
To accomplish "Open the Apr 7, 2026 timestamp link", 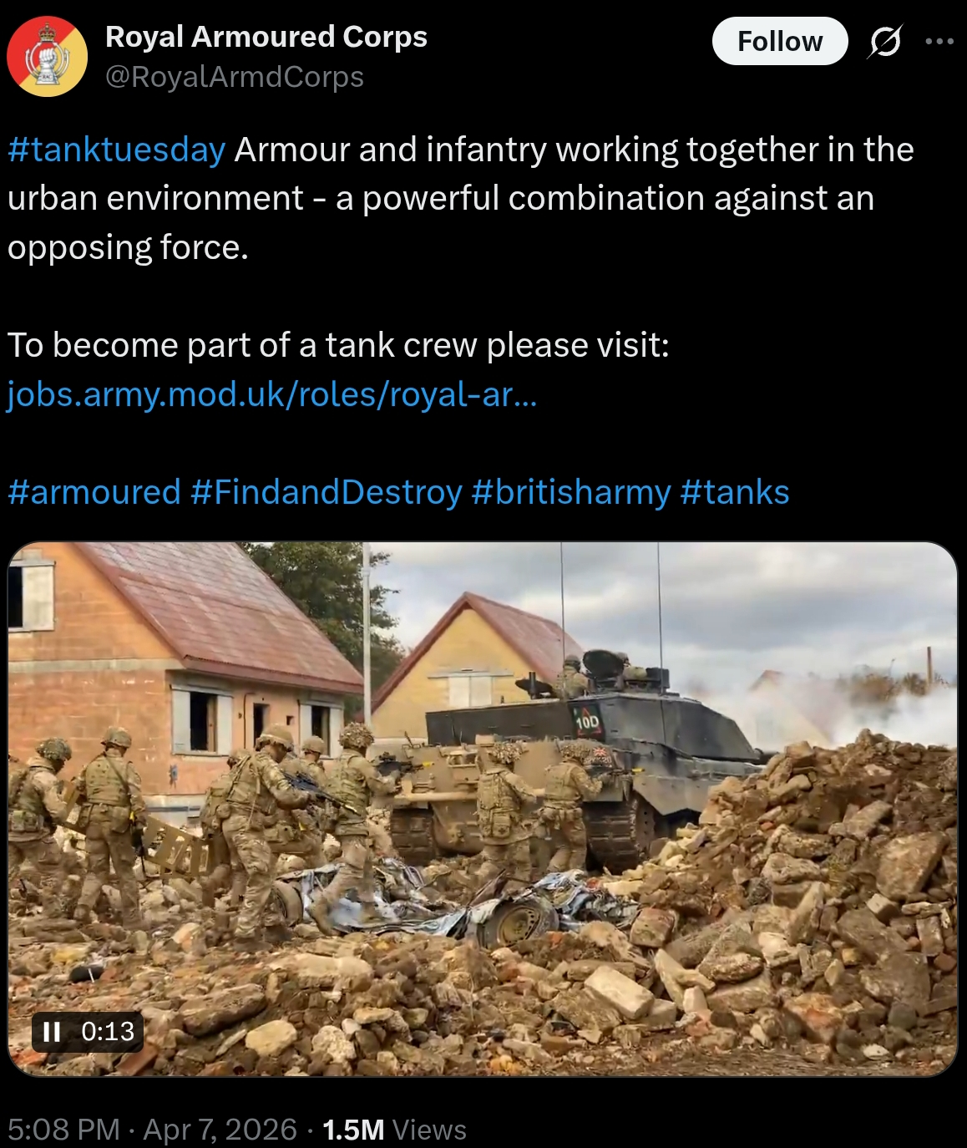I will [220, 1130].
